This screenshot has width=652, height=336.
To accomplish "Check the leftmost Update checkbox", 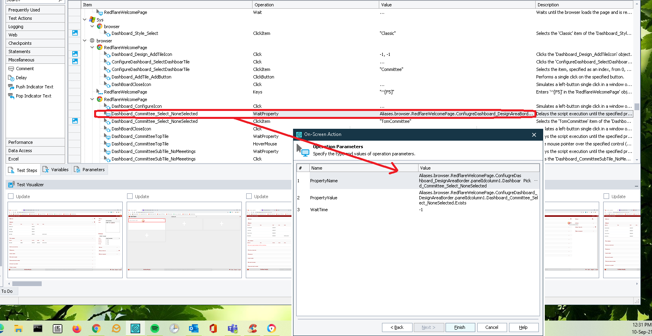I will 11,197.
